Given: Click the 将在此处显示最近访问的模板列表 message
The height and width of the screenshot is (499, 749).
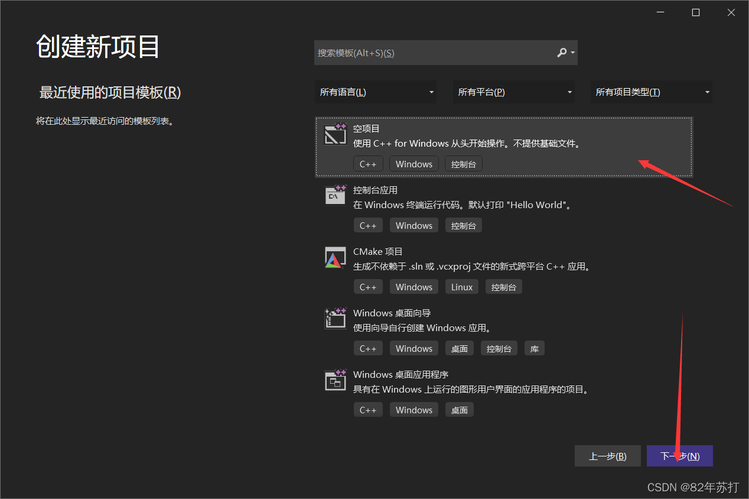Looking at the screenshot, I should (105, 121).
